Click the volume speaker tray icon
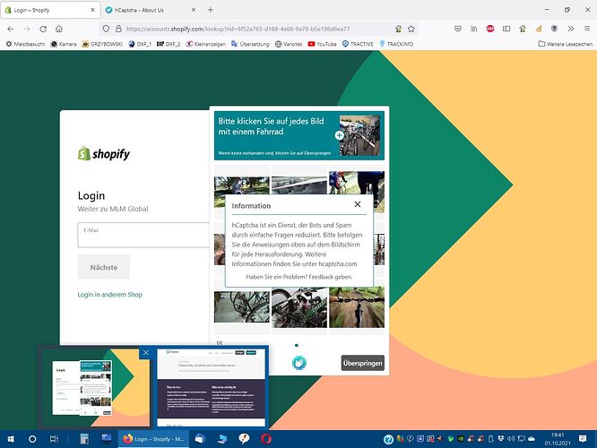The height and width of the screenshot is (448, 597). coord(511,439)
